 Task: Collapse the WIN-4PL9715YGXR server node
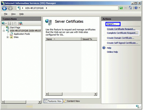coord(4,31)
